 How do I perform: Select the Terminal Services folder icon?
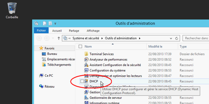86,54
